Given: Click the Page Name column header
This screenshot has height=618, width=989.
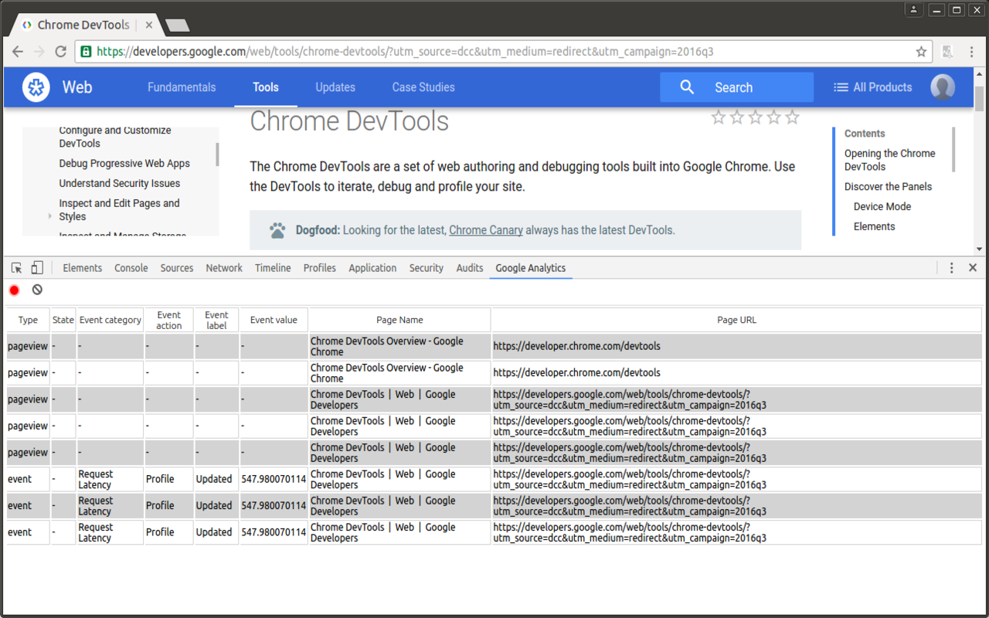Looking at the screenshot, I should (x=399, y=320).
